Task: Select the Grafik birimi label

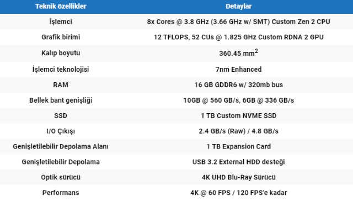Action: 61,37
